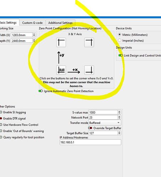Set zero point to bottom-right corner
Viewport: 161px width, 177px height.
(x=89, y=70)
